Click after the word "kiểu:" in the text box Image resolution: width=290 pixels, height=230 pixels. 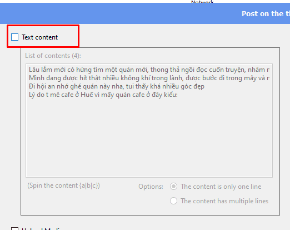(179, 95)
